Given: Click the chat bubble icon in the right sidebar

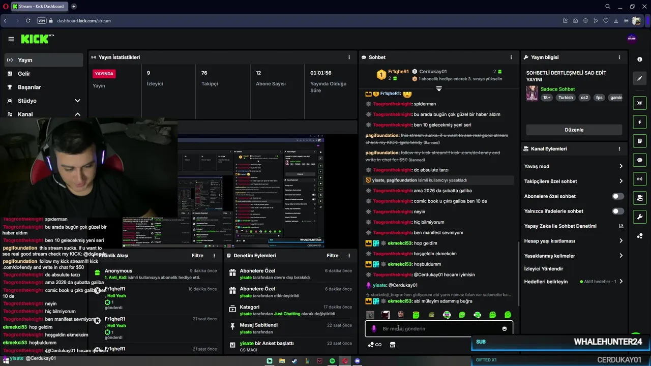Looking at the screenshot, I should pos(640,160).
